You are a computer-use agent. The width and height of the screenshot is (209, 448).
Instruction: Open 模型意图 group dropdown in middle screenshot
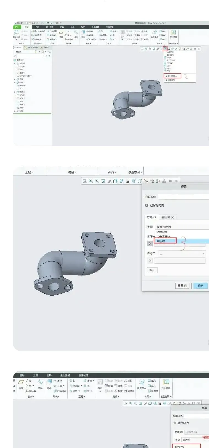tap(135, 172)
